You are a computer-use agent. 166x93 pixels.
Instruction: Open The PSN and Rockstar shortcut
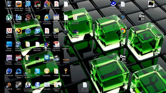(x=123, y=17)
